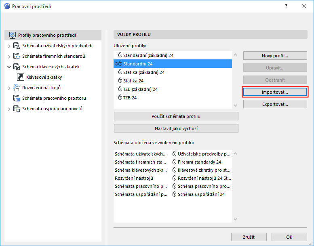Select Profily pracovního prostředí in tree

coord(53,35)
